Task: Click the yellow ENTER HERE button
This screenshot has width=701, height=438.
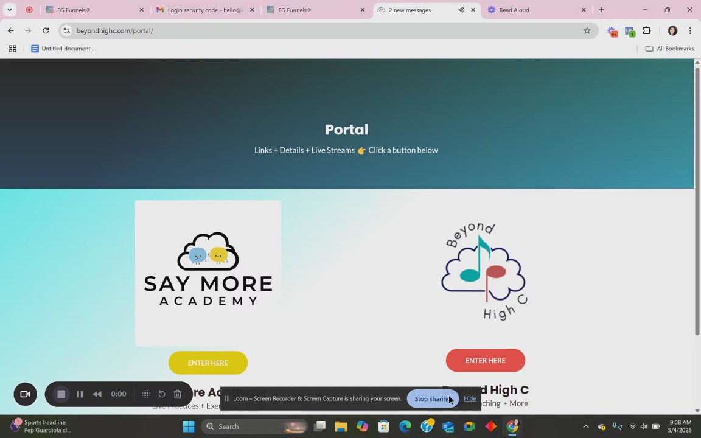Action: click(208, 363)
